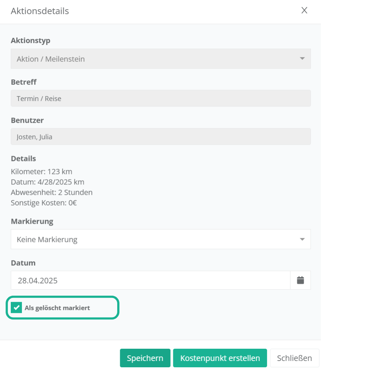This screenshot has height=371, width=371.
Task: Click 'Kostenpunkt erstellen' button
Action: [x=220, y=358]
